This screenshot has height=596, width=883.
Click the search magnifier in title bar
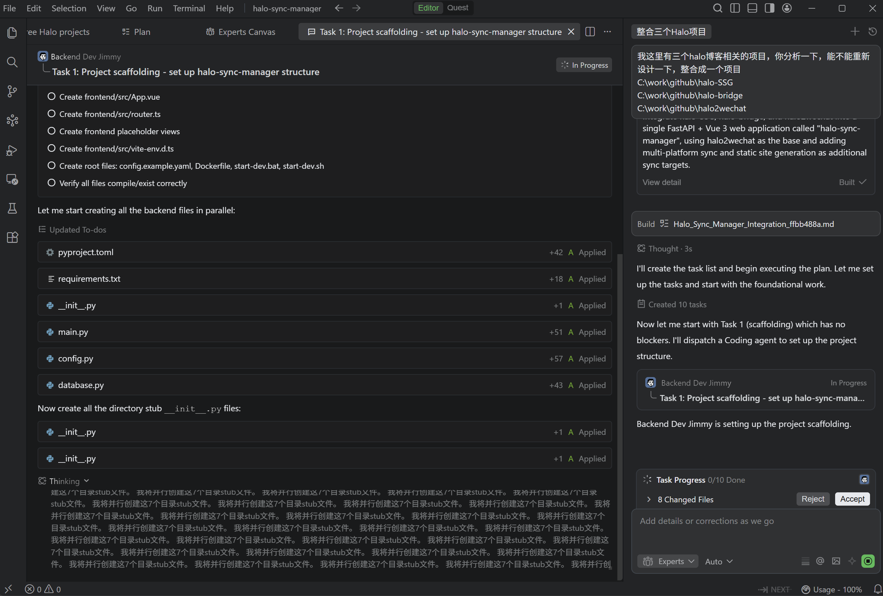[x=717, y=8]
